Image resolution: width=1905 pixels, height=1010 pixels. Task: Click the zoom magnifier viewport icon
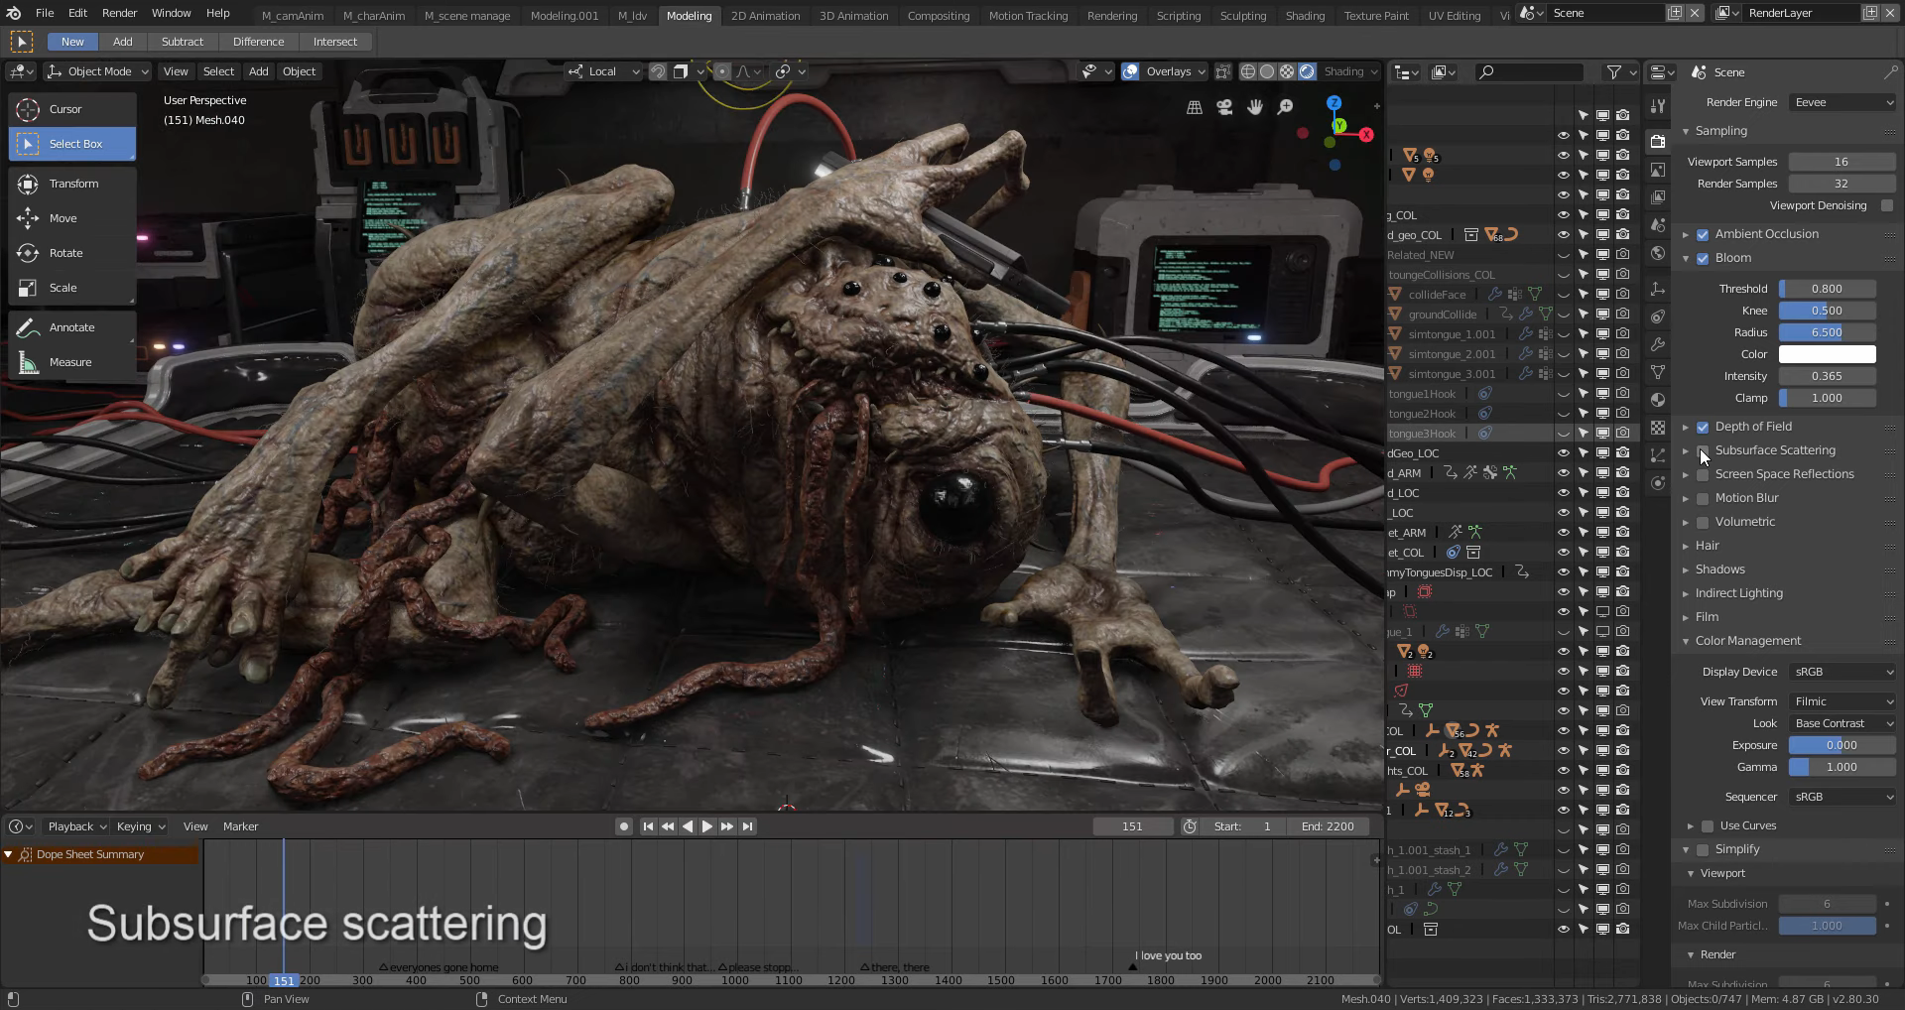tap(1286, 107)
